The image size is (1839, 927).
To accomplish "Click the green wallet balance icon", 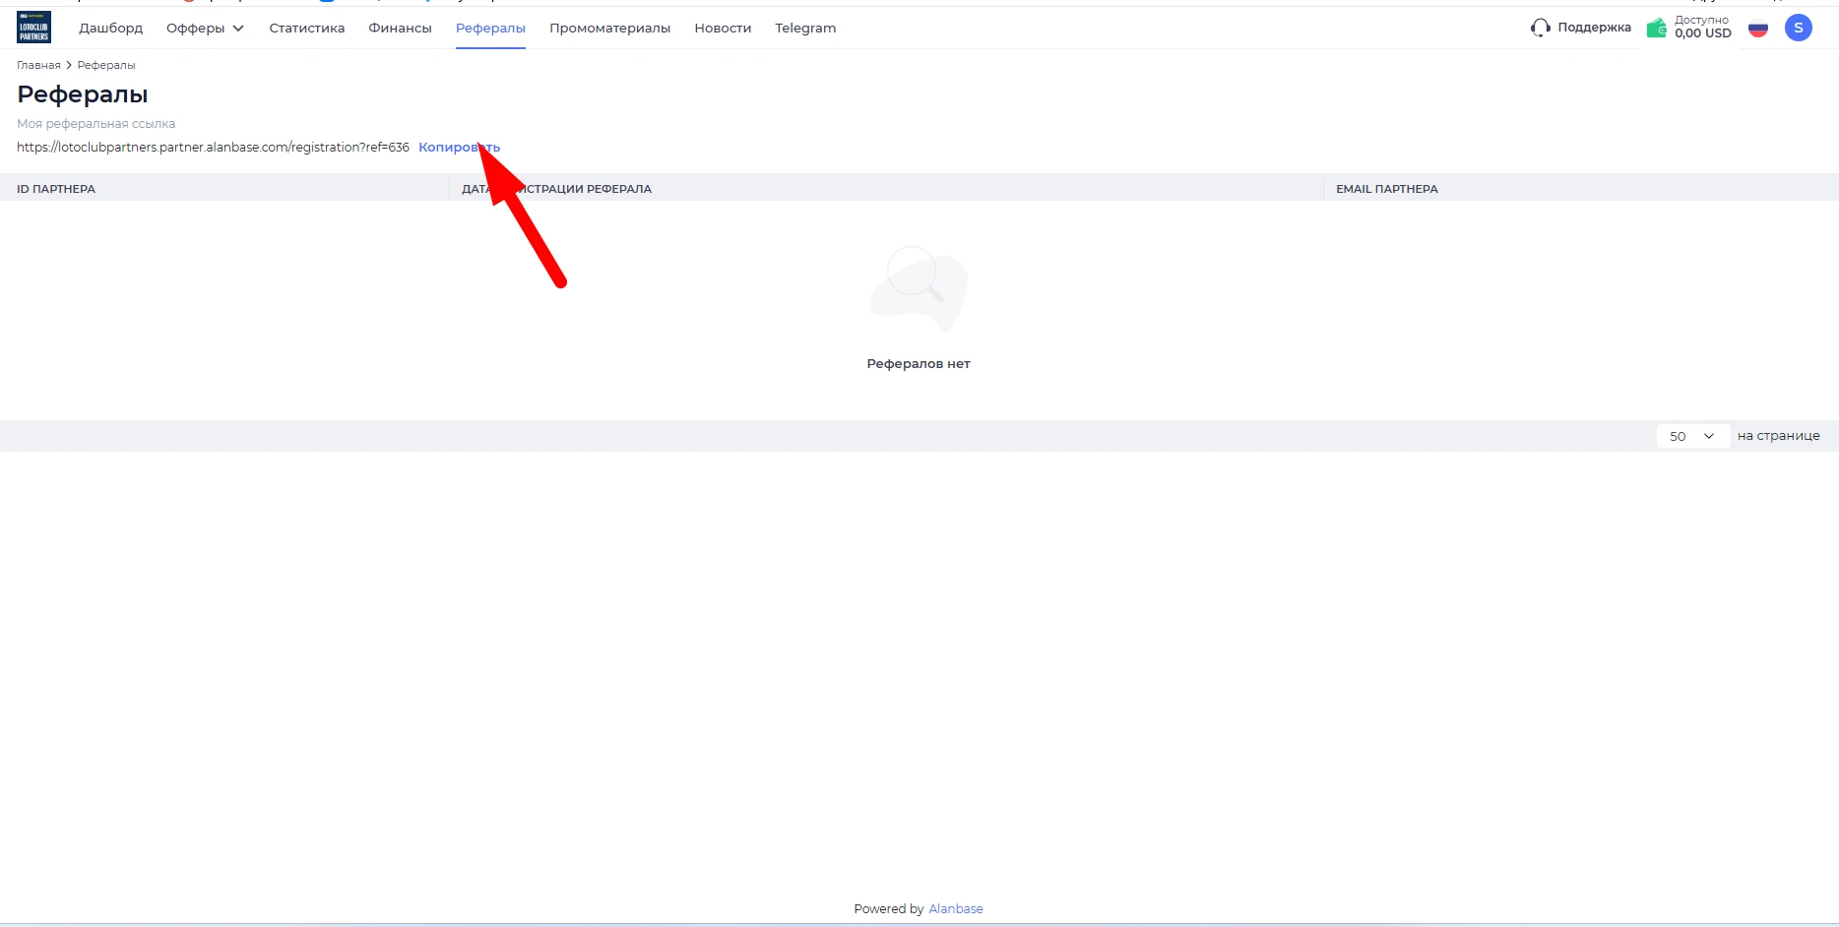I will click(x=1657, y=28).
